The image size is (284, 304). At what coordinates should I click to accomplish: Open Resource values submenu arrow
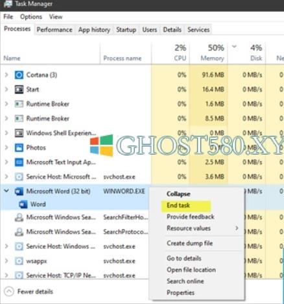pyautogui.click(x=237, y=228)
